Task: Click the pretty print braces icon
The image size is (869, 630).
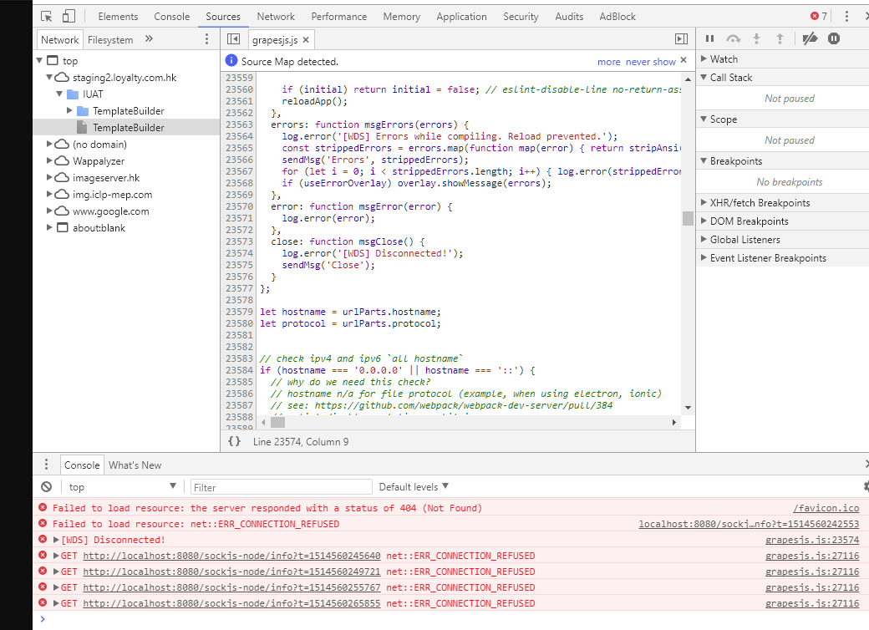Action: point(235,441)
